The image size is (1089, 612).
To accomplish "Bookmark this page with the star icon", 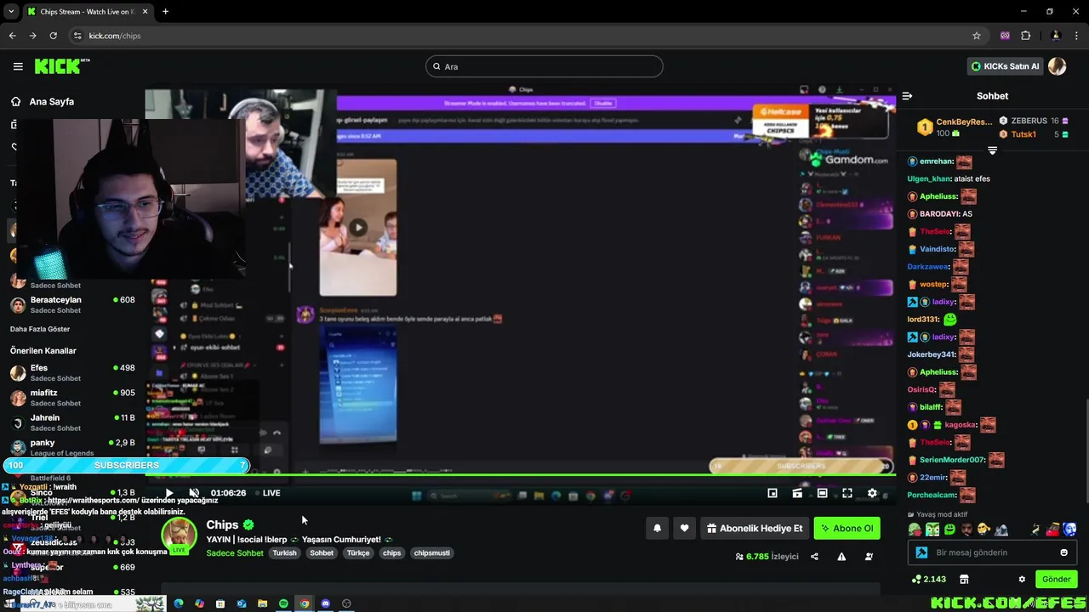I will (977, 36).
